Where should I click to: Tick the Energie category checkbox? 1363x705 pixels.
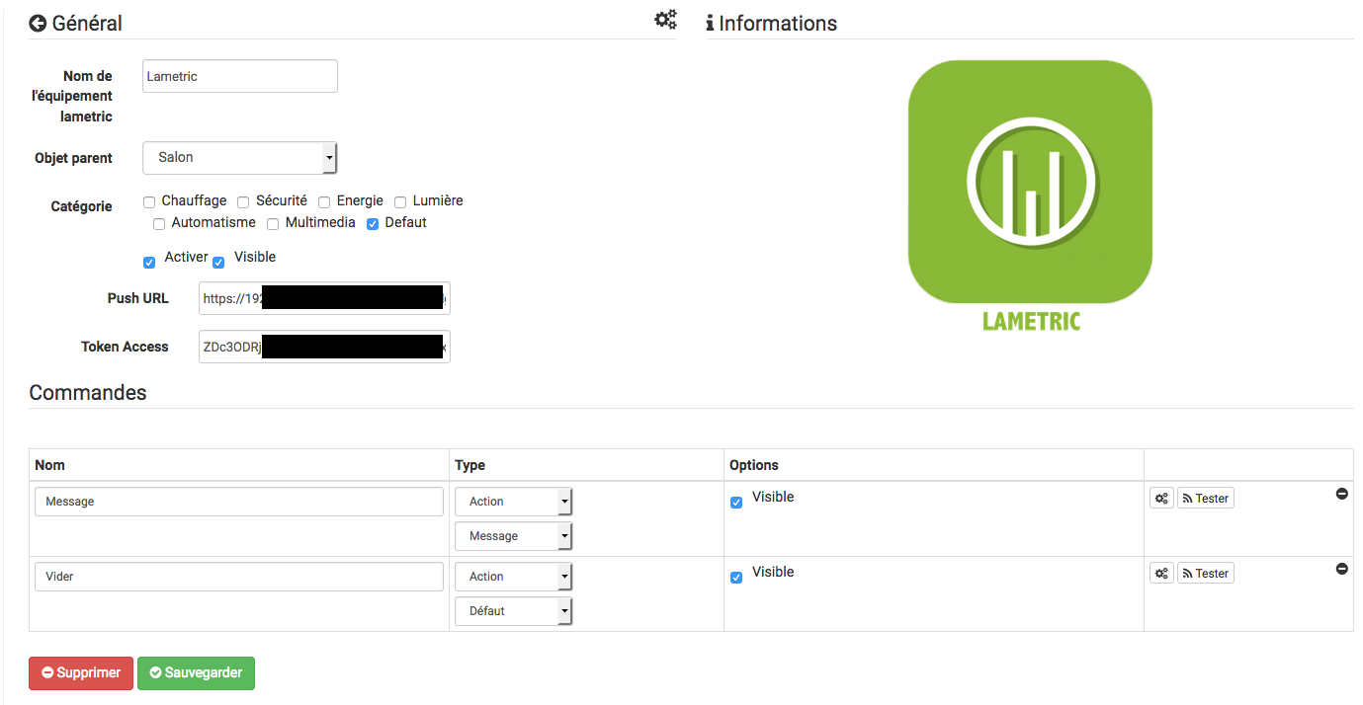click(x=324, y=202)
